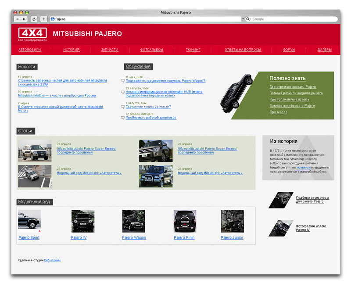This screenshot has height=287, width=351.
Task: Click the car icon beside "Подбери аксессуары для своего Pajero"
Action: point(281,200)
